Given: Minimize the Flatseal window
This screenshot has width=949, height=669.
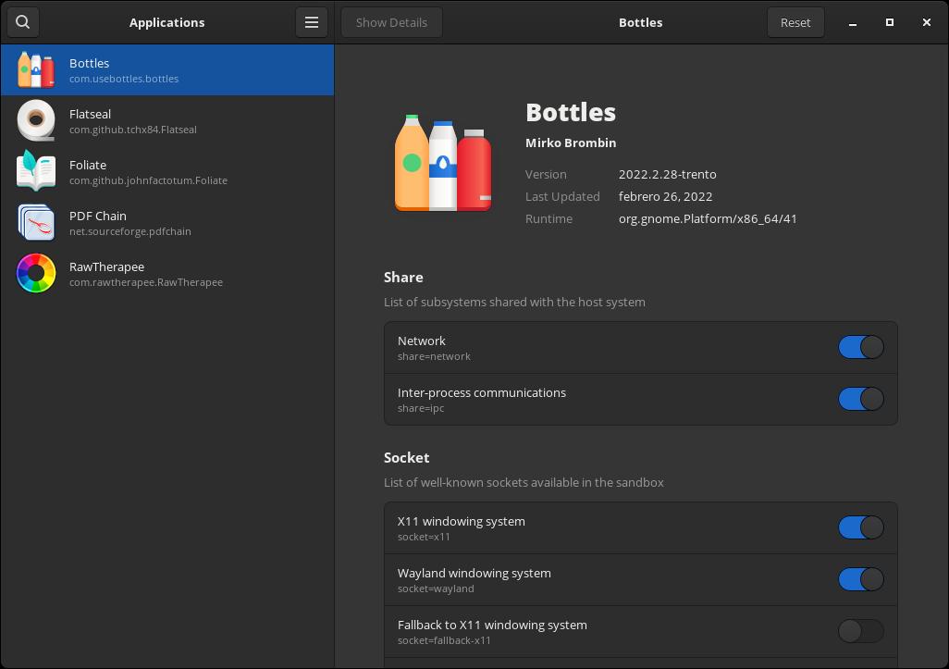Looking at the screenshot, I should 853,22.
